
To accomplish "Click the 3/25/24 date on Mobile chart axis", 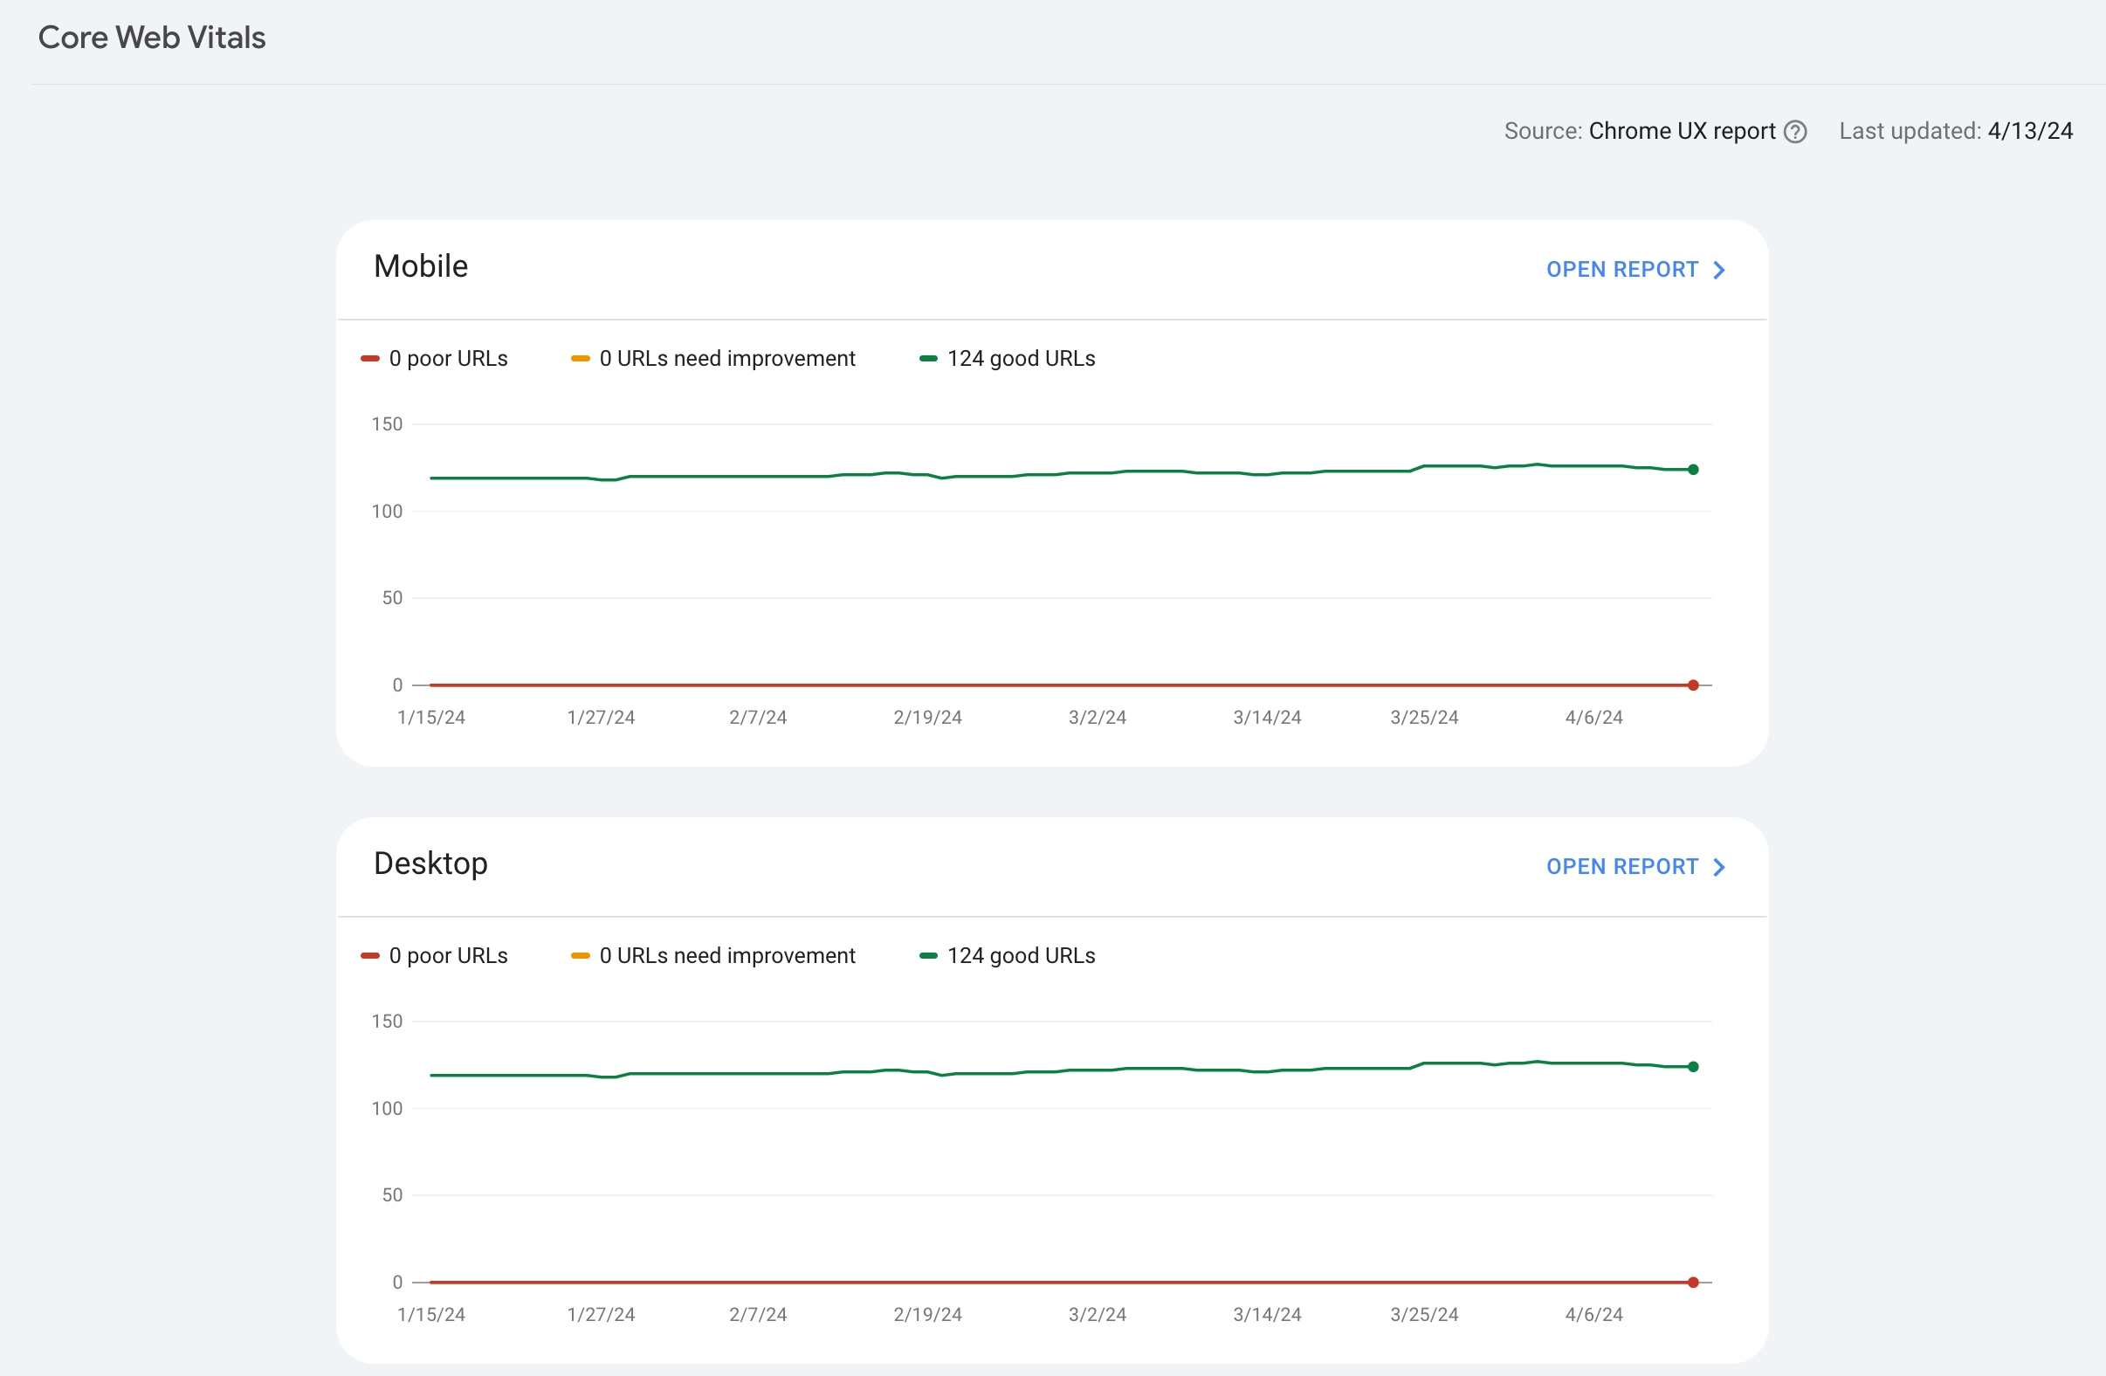I will click(x=1424, y=718).
